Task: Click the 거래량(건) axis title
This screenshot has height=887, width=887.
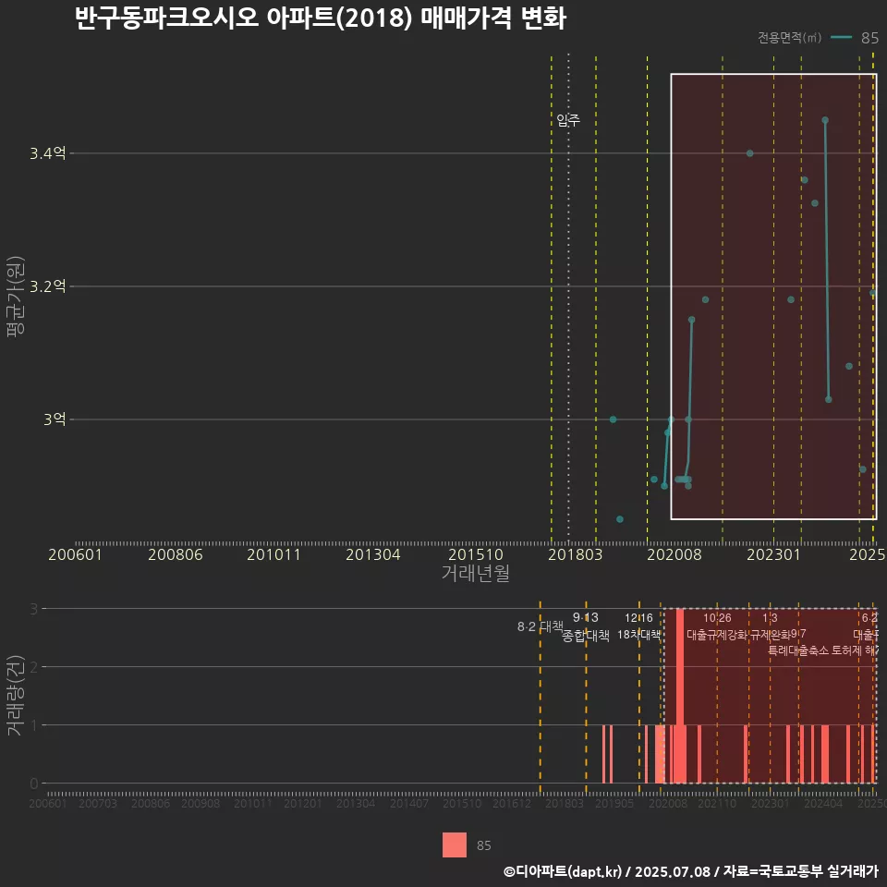Action: tap(16, 696)
